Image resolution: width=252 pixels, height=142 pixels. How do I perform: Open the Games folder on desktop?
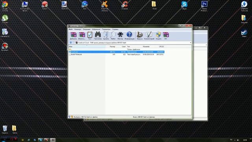pyautogui.click(x=15, y=129)
